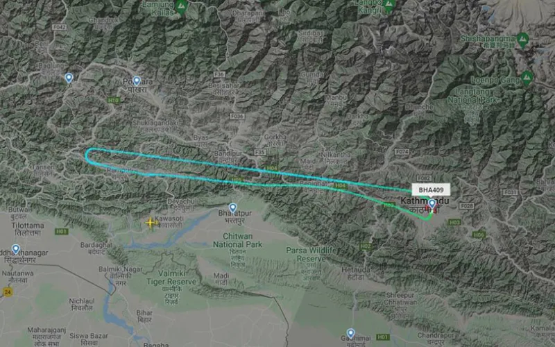Click the airport pin at Siddharthanagar
The height and width of the screenshot is (347, 555).
point(15,249)
